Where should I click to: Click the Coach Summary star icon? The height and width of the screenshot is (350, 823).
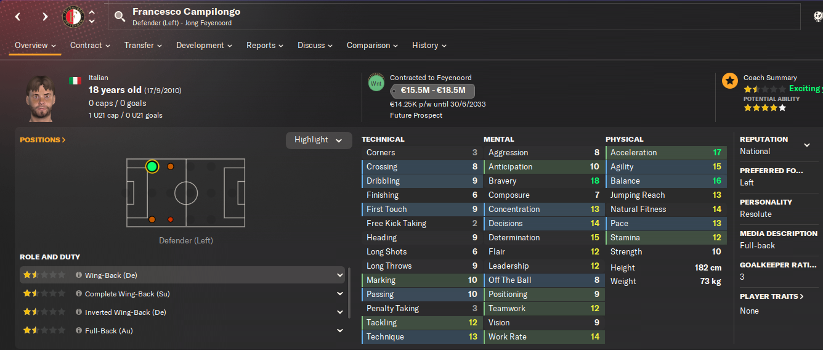click(730, 80)
